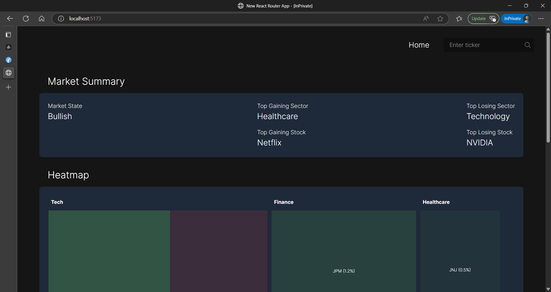Open the InPrivate profile menu
This screenshot has height=292, width=551.
(517, 19)
